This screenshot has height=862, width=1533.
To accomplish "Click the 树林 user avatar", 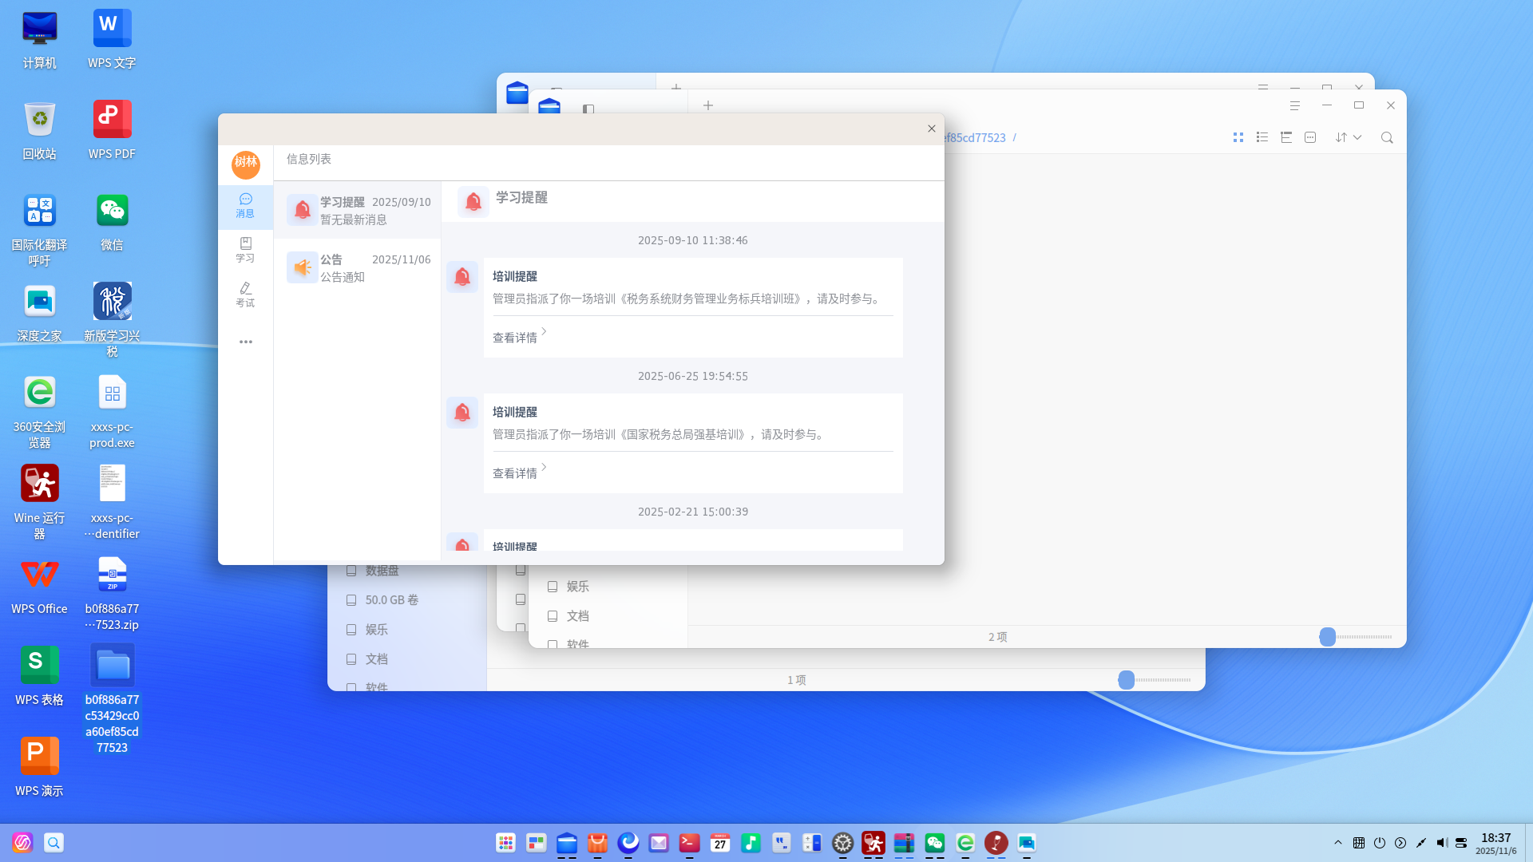I will coord(245,164).
